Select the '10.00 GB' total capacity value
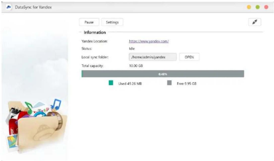The height and width of the screenshot is (161, 274). click(136, 66)
